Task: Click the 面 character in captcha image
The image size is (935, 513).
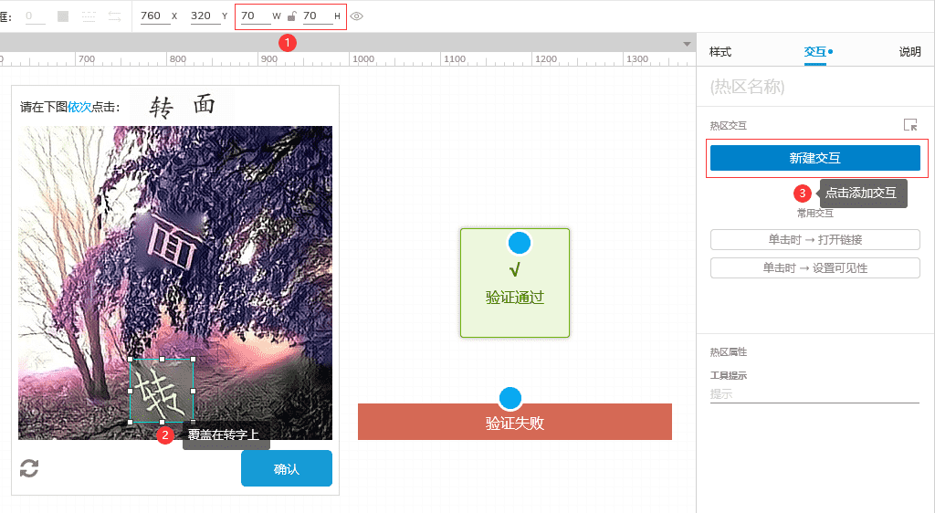Action: 172,243
